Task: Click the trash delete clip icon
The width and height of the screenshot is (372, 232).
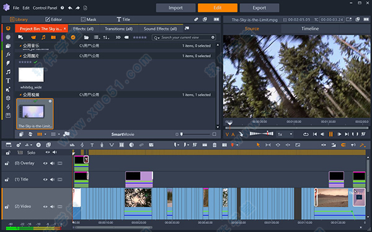Action: [215, 145]
